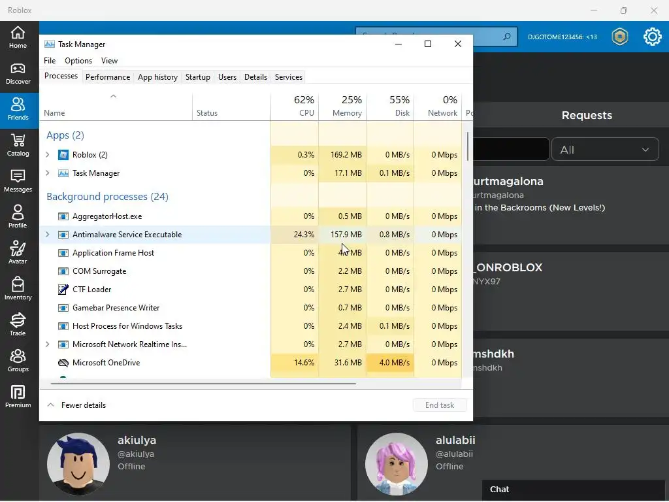Viewport: 669px width, 502px height.
Task: Click the Task Manager process row icon
Action: 63,173
